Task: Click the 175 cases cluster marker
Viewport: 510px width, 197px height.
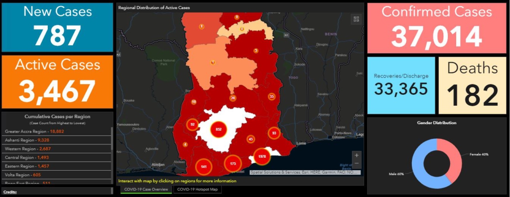Action: pyautogui.click(x=233, y=164)
